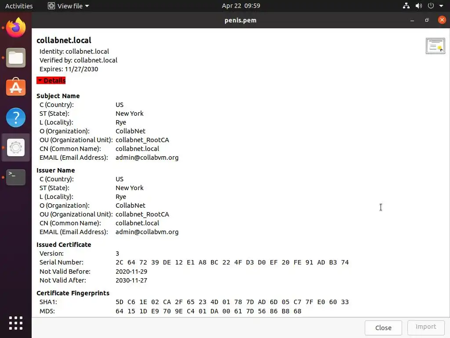Click Issuer Name organization CollabNet
Image resolution: width=450 pixels, height=338 pixels.
pos(130,206)
